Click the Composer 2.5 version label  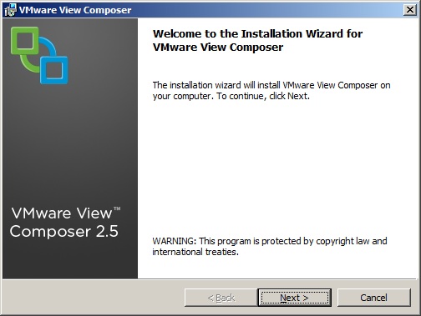[x=64, y=231]
